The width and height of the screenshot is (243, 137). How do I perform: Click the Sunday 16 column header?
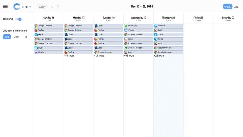(x=49, y=18)
